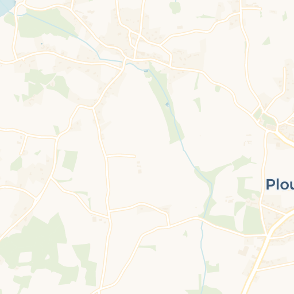Click the blue lake in the top-left corner
The width and height of the screenshot is (294, 294).
[7, 7]
